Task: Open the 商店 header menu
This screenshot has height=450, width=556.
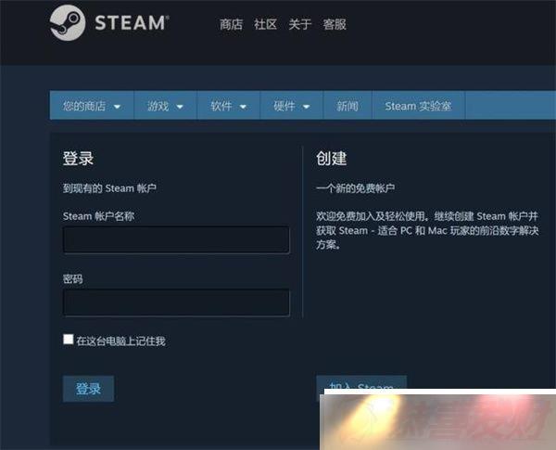Action: [x=231, y=24]
